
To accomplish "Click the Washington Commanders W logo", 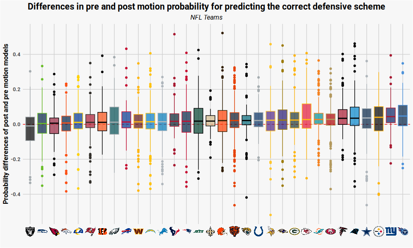I will tap(138, 231).
